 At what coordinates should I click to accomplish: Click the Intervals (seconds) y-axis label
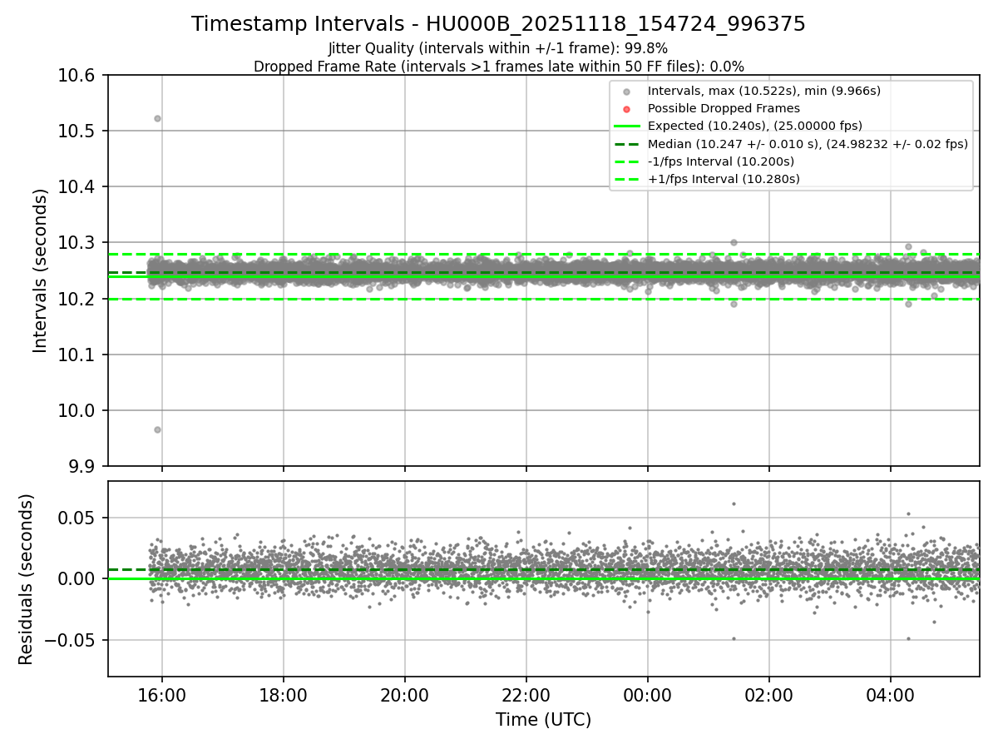[41, 270]
